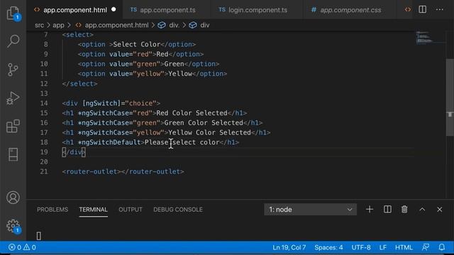Viewport: 454px width, 255px height.
Task: Click the feedback icon in status bar
Action: coord(426,247)
